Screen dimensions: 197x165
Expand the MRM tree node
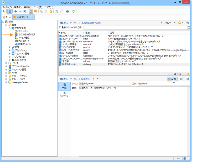[6, 73]
